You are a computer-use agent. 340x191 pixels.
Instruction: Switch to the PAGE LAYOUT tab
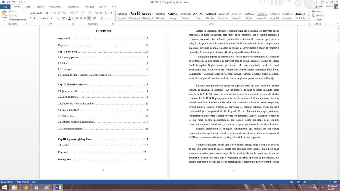point(55,7)
